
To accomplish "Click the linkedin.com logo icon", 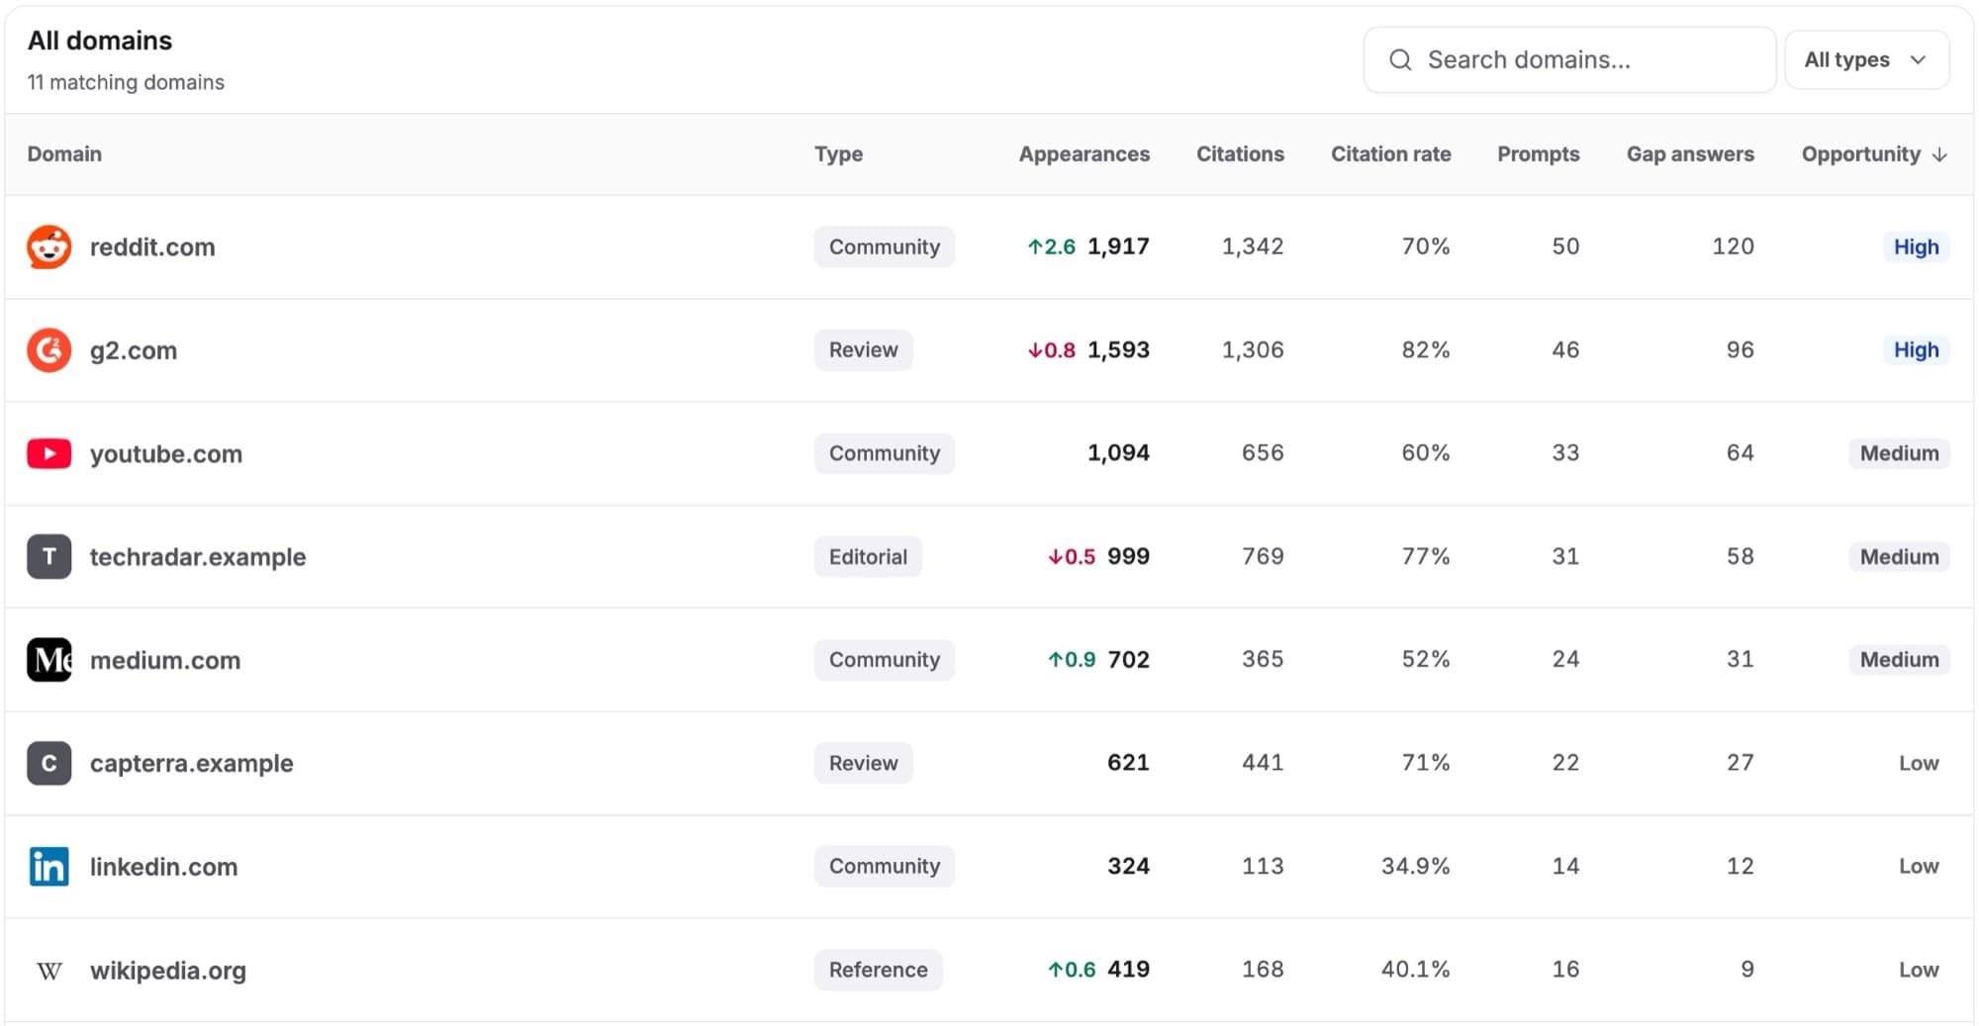I will [48, 867].
